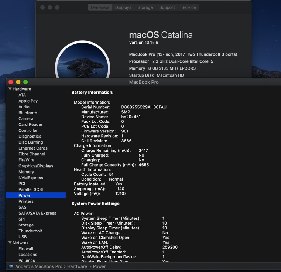
Task: Switch to the Displays tab
Action: point(123,7)
